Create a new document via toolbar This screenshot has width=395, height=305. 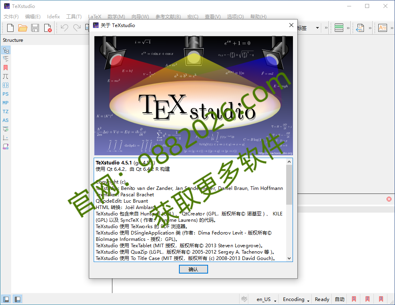pyautogui.click(x=10, y=28)
